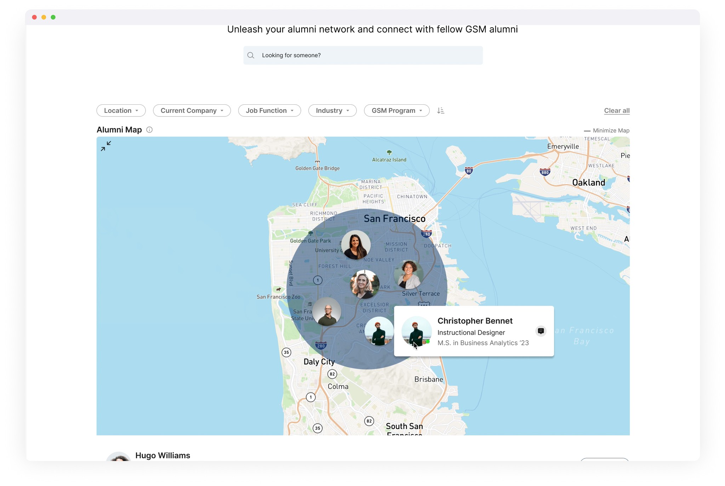Toggle Minimize Map
Screen dimensions: 725x486
(x=607, y=131)
